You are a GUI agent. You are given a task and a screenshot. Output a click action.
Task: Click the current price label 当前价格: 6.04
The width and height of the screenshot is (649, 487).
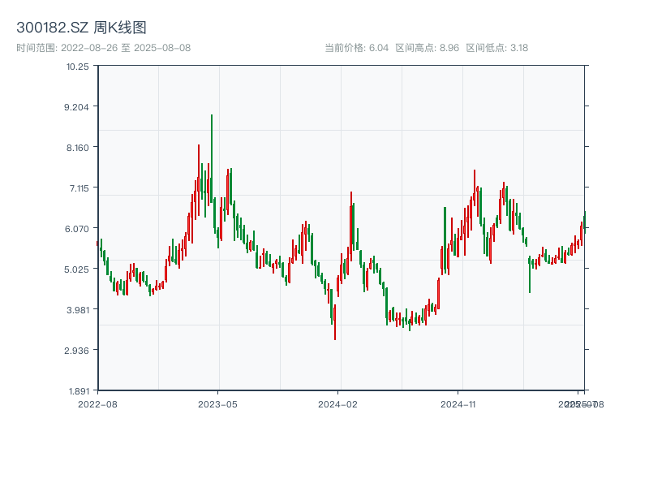[x=357, y=48]
